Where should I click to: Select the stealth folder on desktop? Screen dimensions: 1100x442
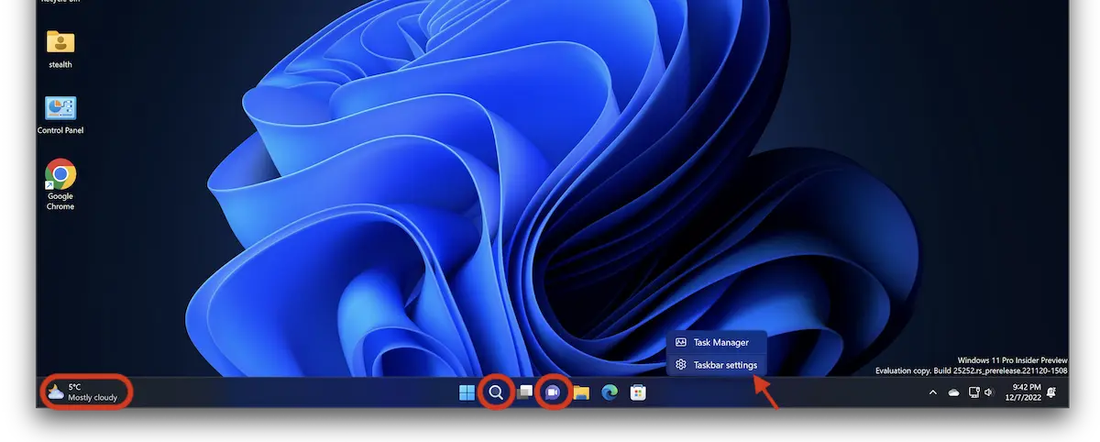(60, 49)
